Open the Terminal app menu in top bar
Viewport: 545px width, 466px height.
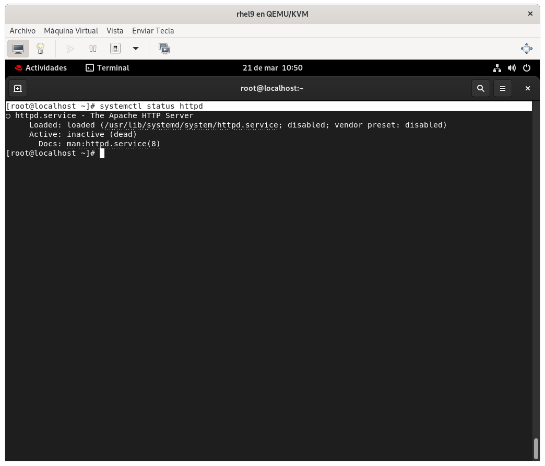click(x=108, y=68)
